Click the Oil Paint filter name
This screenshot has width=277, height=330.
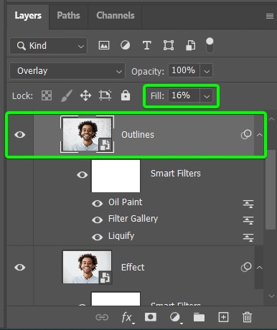click(x=126, y=202)
